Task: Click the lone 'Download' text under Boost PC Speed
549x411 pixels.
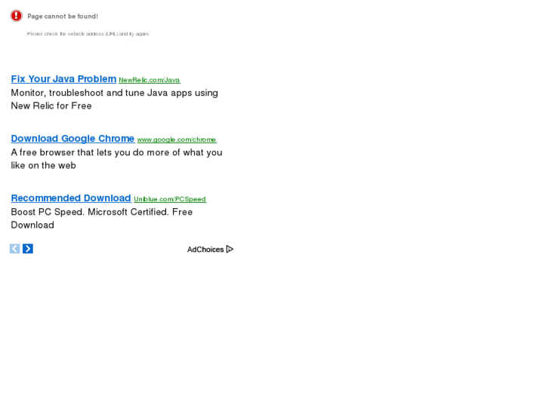Action: (32, 225)
